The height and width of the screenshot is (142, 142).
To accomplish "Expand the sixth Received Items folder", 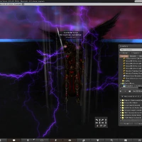I will 121,113.
